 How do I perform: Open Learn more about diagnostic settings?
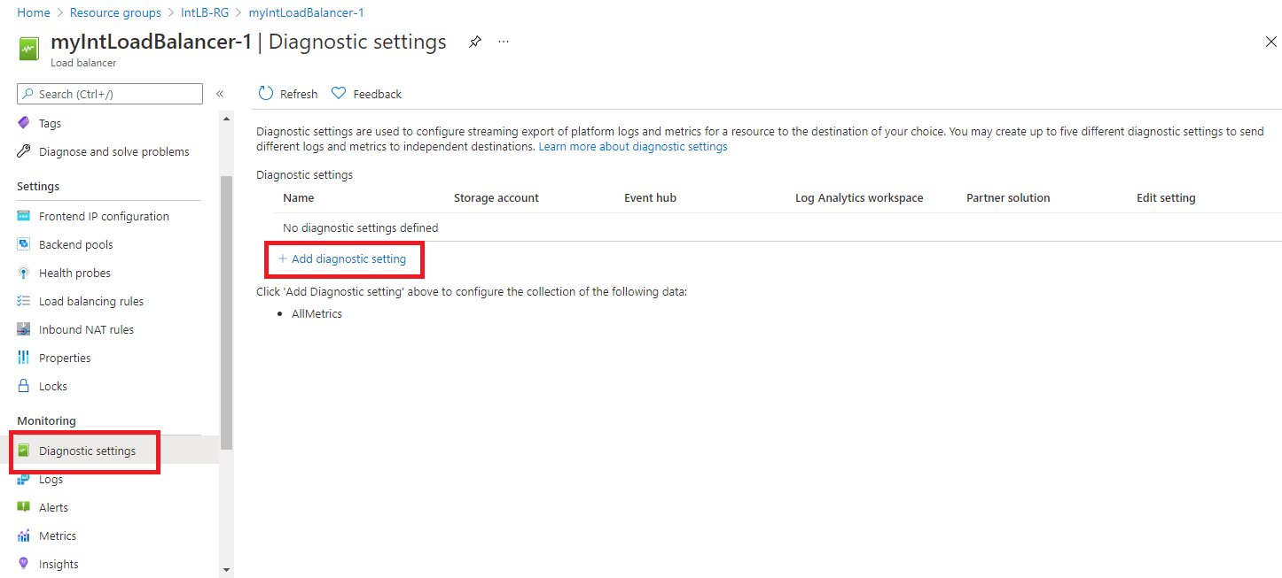[633, 146]
